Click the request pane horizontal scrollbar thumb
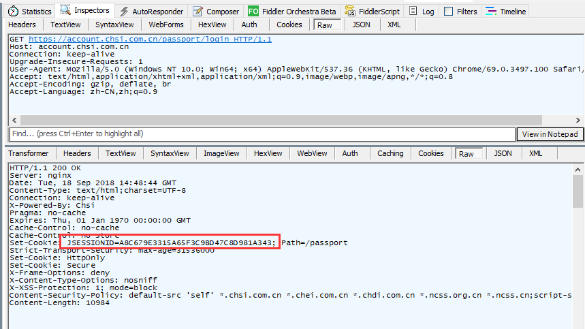 (x=281, y=120)
